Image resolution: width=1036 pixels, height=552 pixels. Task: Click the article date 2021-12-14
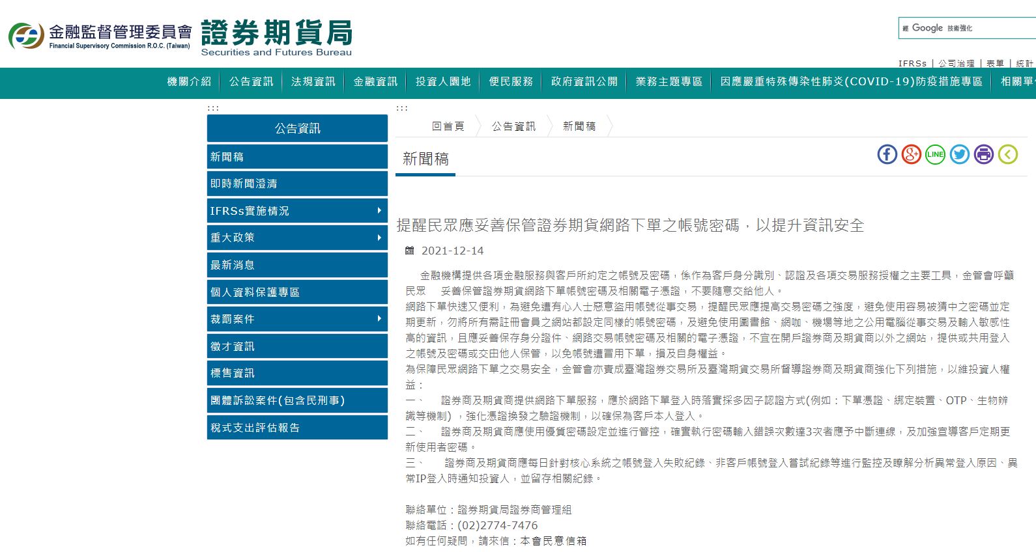(453, 251)
